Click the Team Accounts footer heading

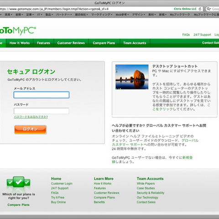[150, 179]
